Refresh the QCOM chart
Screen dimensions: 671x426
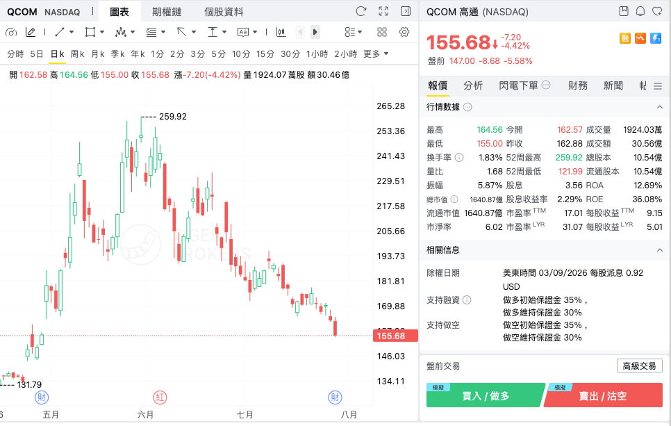pyautogui.click(x=361, y=11)
